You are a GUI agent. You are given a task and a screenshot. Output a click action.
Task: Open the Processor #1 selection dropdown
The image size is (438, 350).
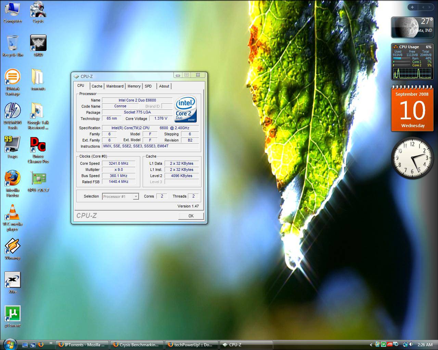(120, 196)
